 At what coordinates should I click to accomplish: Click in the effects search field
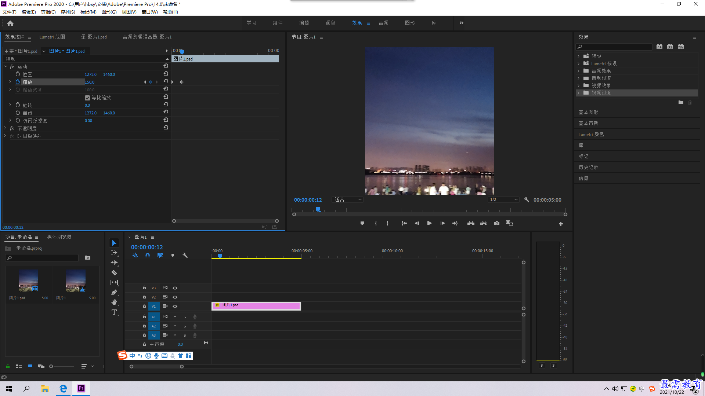click(614, 47)
